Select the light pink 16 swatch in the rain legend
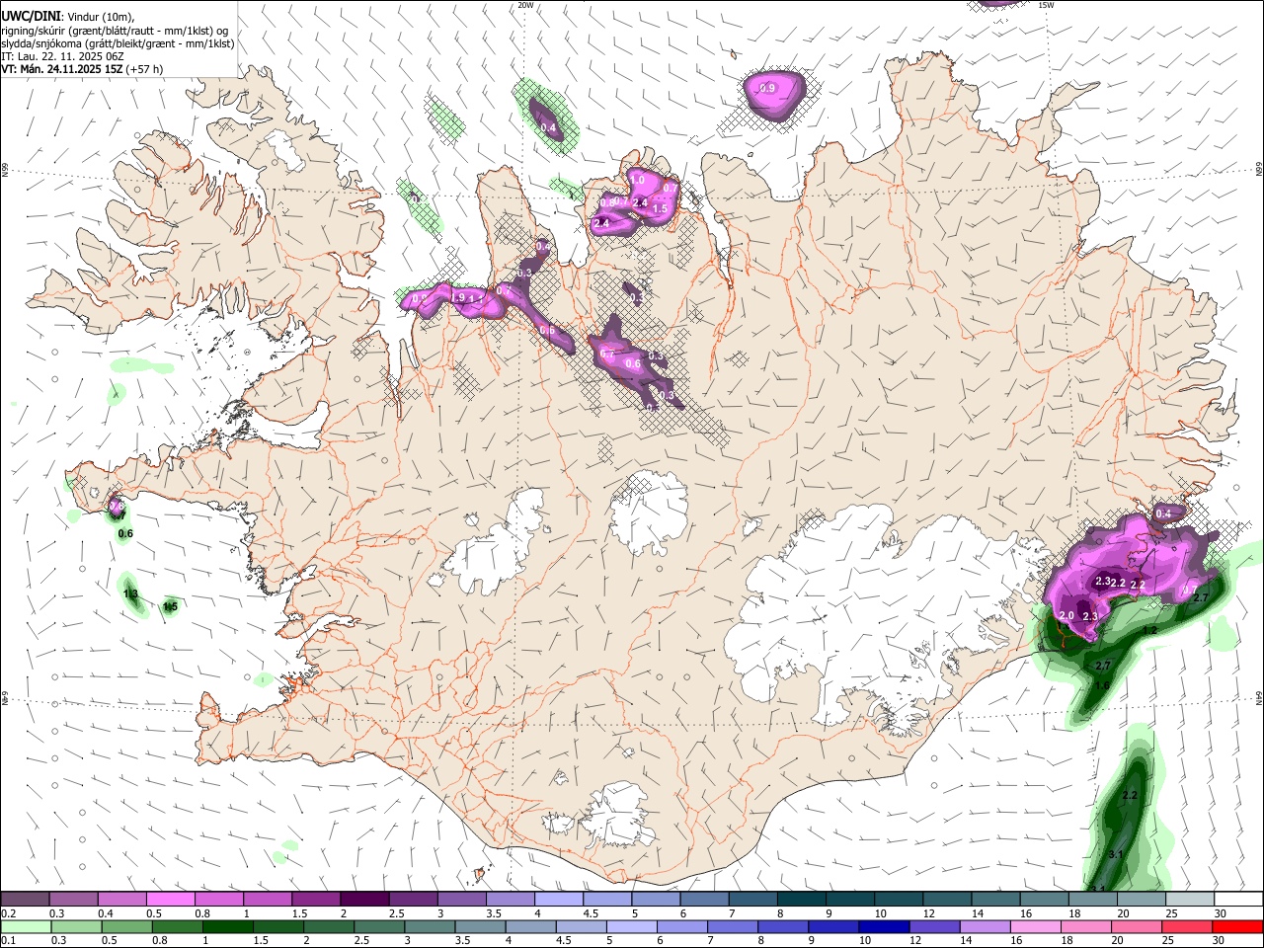Image resolution: width=1264 pixels, height=948 pixels. click(x=1036, y=926)
